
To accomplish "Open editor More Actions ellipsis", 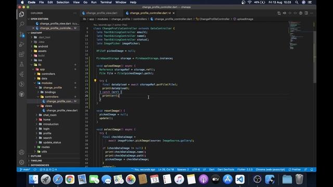I will (312, 13).
